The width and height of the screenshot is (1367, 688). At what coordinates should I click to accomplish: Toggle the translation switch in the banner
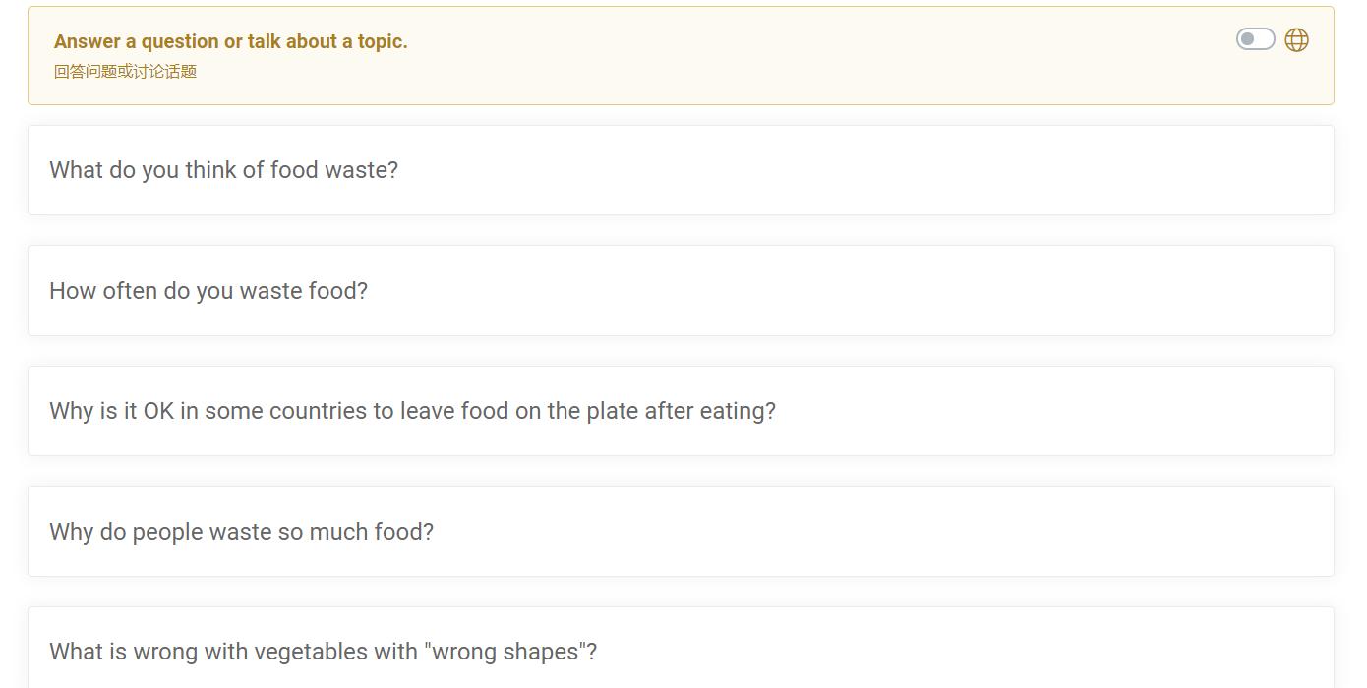[1255, 39]
